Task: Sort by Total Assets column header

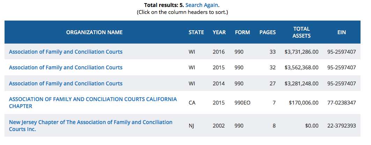Action: [x=302, y=32]
